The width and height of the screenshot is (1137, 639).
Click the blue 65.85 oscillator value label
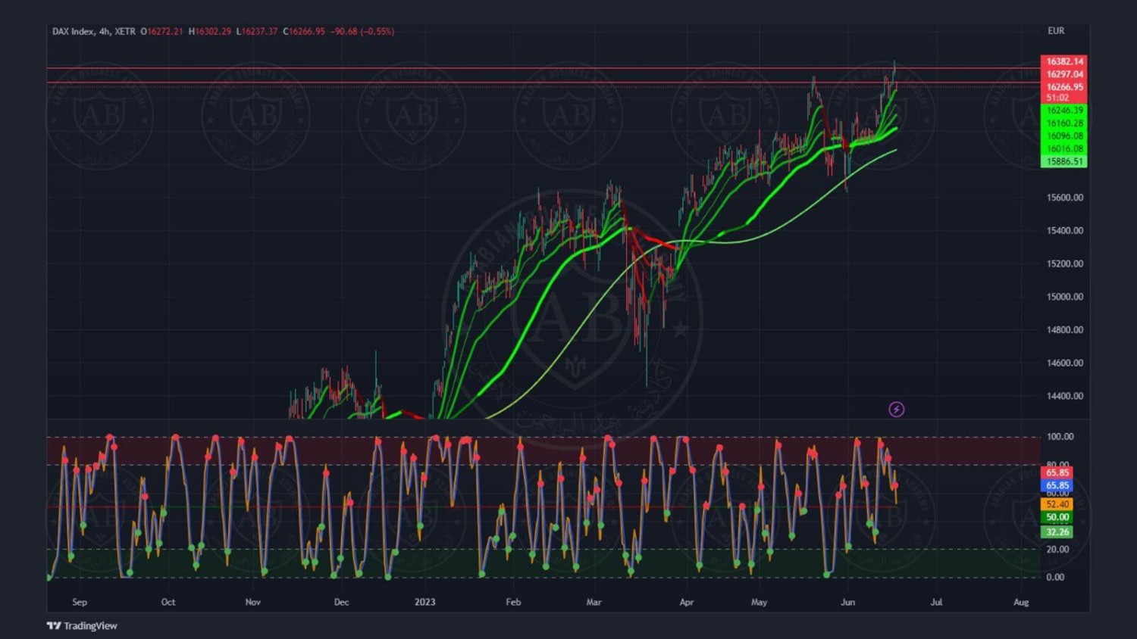[1057, 485]
